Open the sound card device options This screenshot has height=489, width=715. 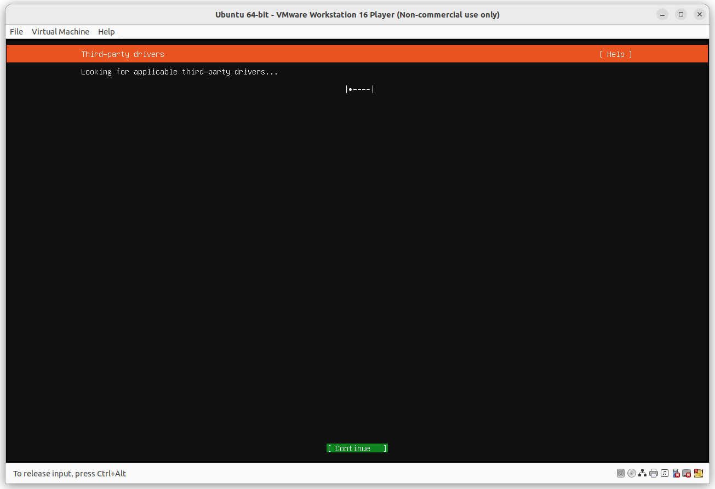[664, 473]
